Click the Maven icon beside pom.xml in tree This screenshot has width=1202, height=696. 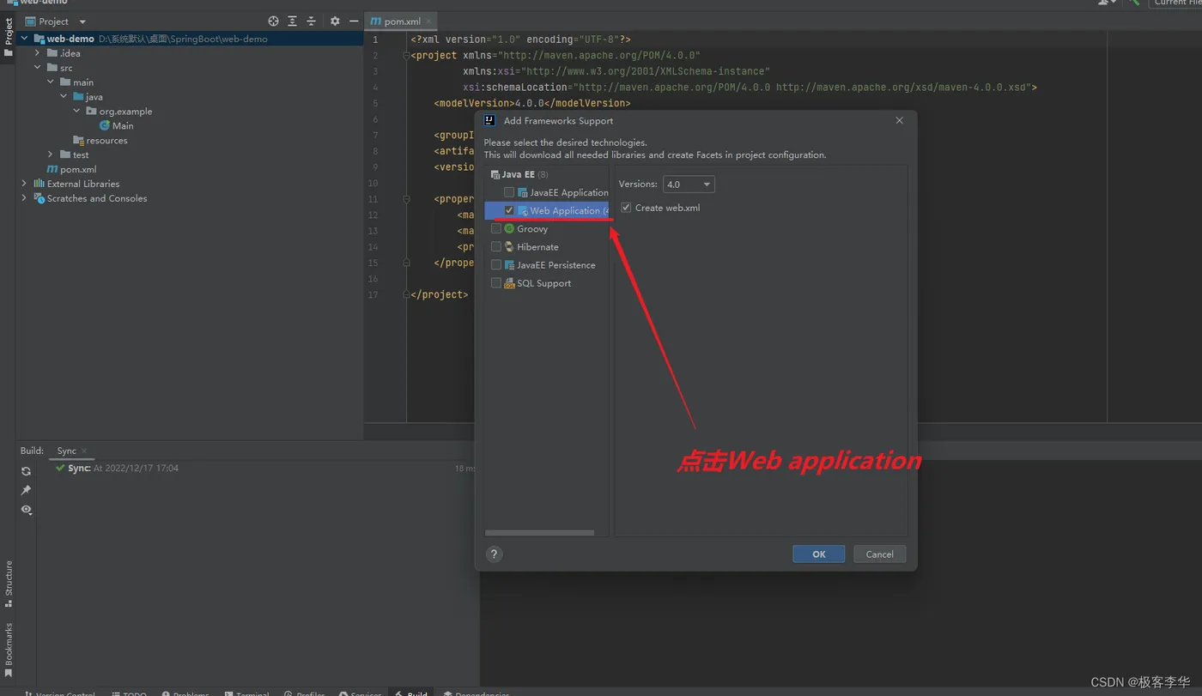coord(52,169)
